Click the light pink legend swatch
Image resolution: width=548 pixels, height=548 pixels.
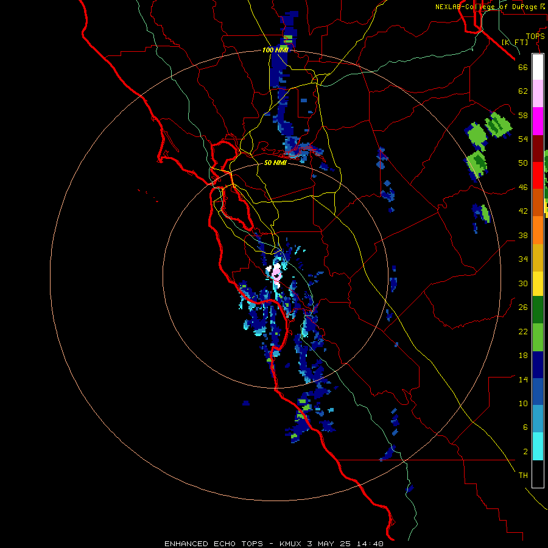click(538, 93)
